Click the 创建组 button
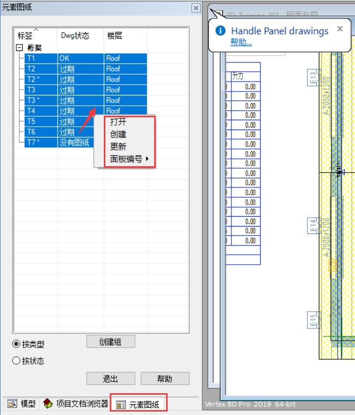 pos(111,342)
